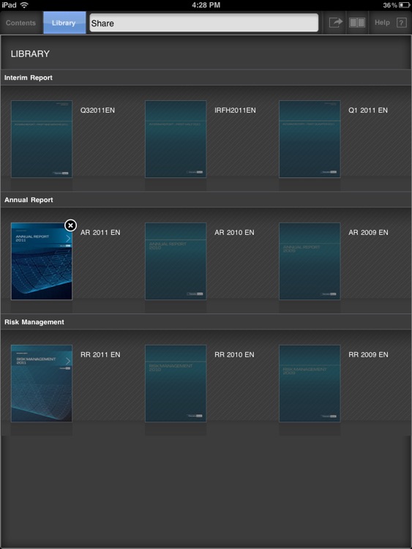Click the RR 2011 EN title label

[100, 355]
